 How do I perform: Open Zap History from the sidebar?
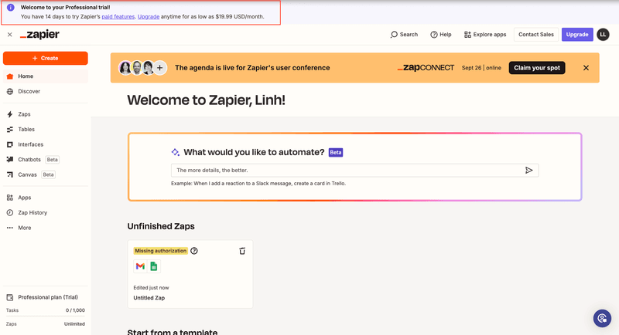[32, 212]
